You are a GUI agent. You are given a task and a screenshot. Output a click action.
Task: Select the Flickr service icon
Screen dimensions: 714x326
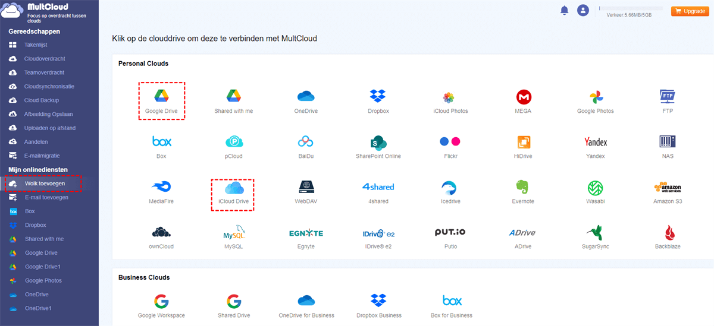click(x=450, y=141)
